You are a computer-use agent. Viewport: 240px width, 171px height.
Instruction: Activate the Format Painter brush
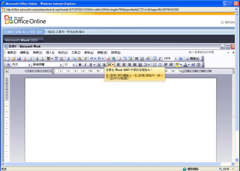[x=85, y=59]
